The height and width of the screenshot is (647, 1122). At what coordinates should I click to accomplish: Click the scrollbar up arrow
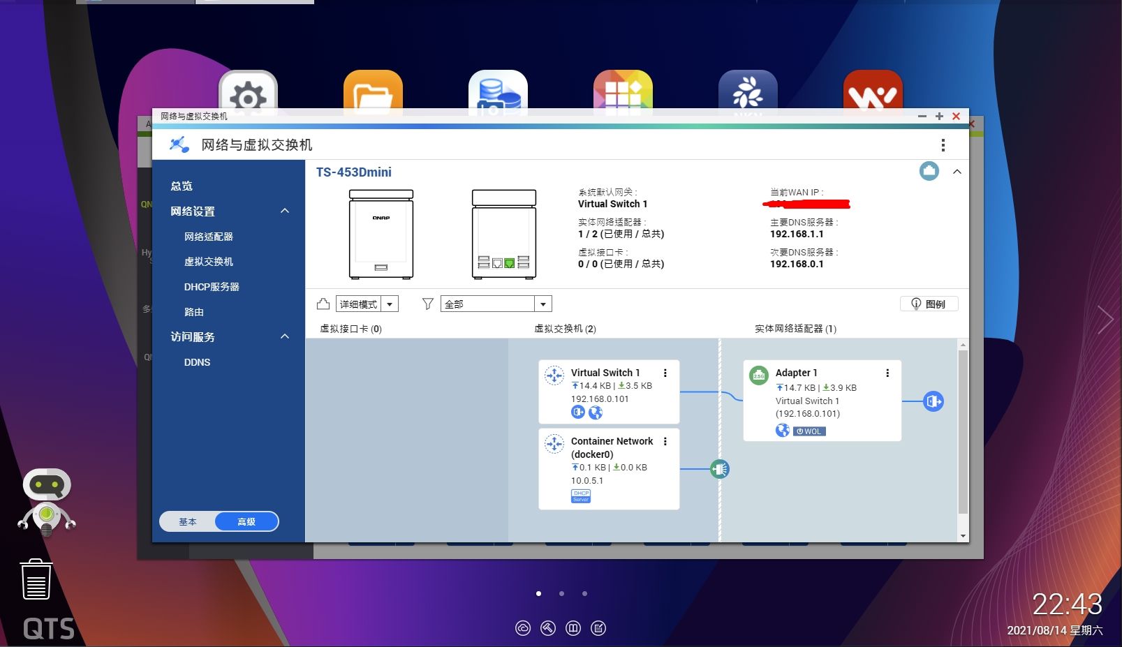(x=964, y=345)
